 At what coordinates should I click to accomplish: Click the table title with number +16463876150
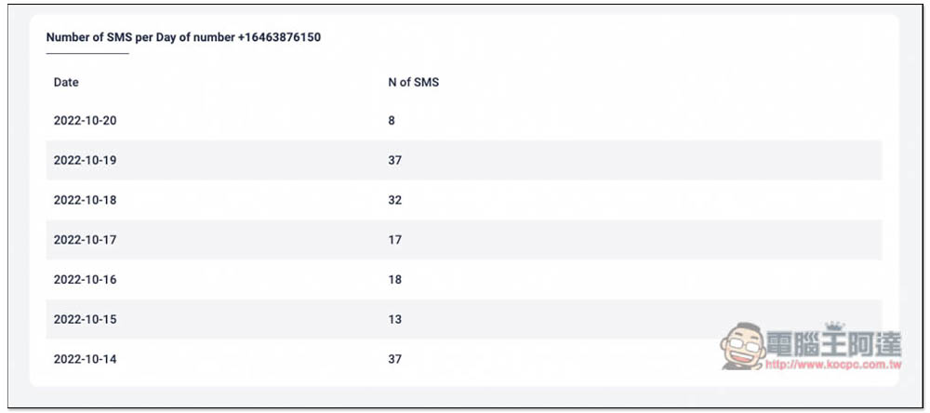click(x=183, y=38)
